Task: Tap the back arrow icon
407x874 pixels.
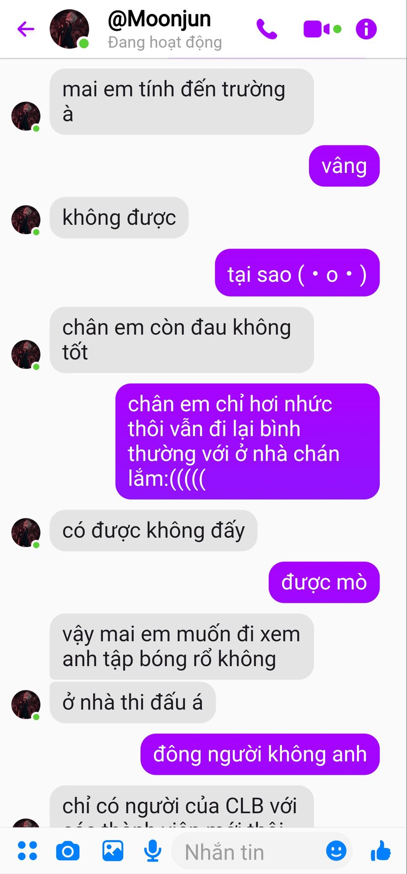Action: [x=26, y=29]
